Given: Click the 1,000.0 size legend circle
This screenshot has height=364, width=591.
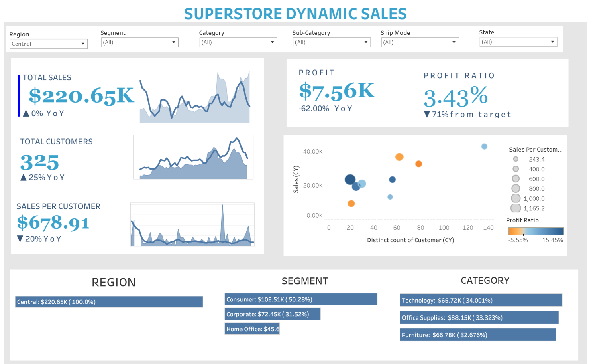Looking at the screenshot, I should tap(516, 198).
